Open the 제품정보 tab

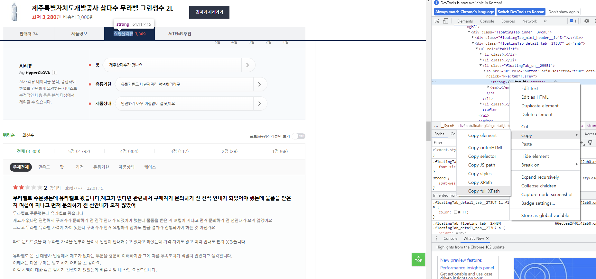79,34
